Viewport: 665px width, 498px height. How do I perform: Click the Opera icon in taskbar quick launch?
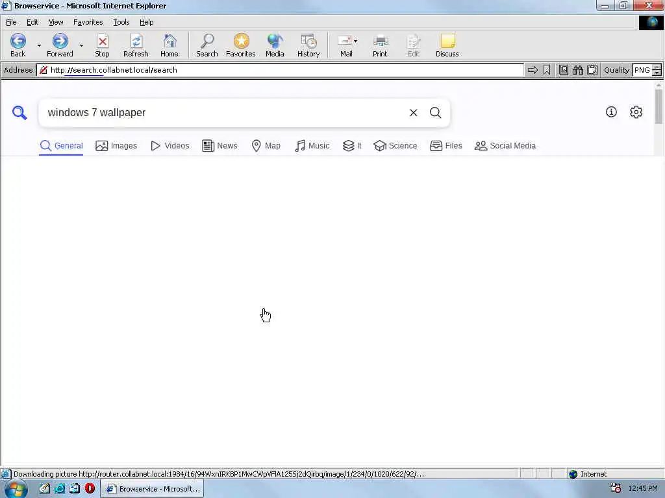pos(90,488)
